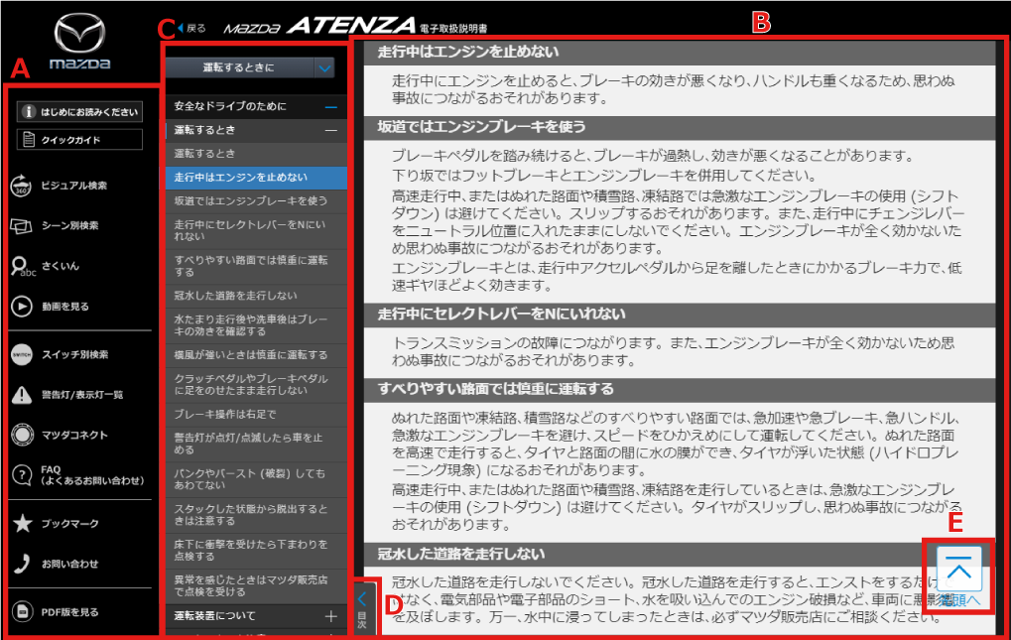Open シーン別検索 scene search icon
This screenshot has width=1011, height=640.
(x=22, y=225)
